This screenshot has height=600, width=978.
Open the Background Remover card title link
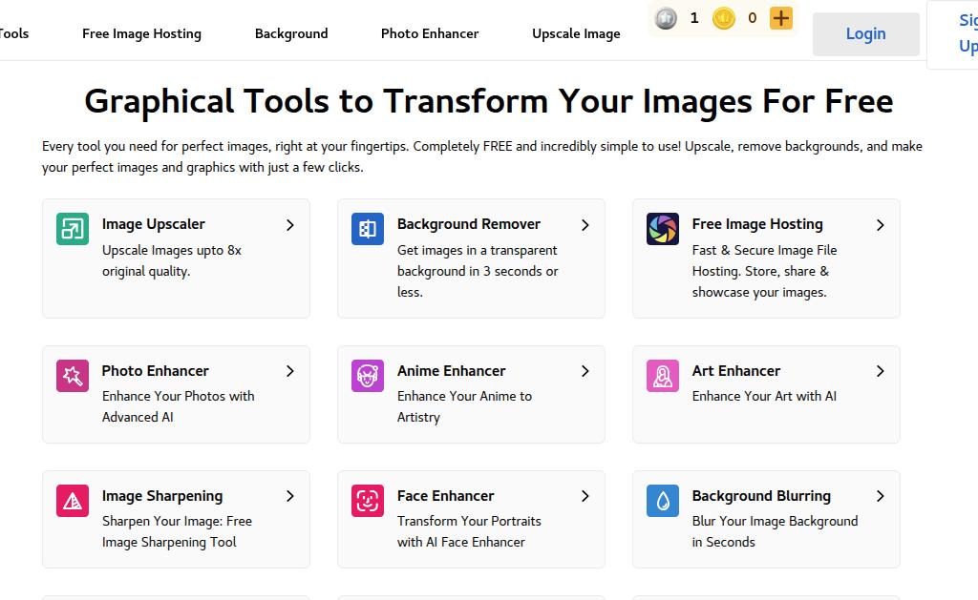click(468, 224)
